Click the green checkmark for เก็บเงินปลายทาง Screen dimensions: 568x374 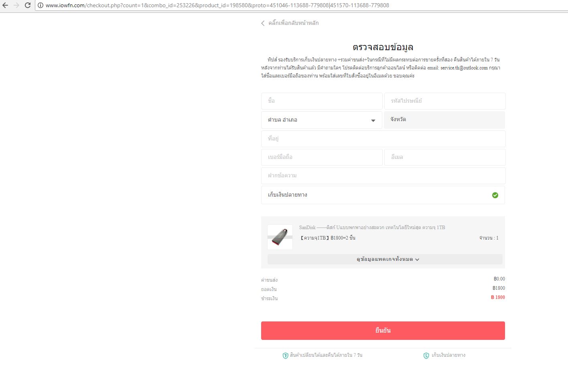(495, 195)
